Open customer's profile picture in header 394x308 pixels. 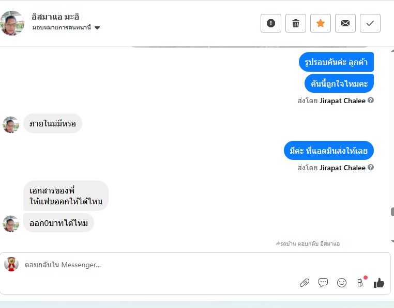click(x=12, y=23)
